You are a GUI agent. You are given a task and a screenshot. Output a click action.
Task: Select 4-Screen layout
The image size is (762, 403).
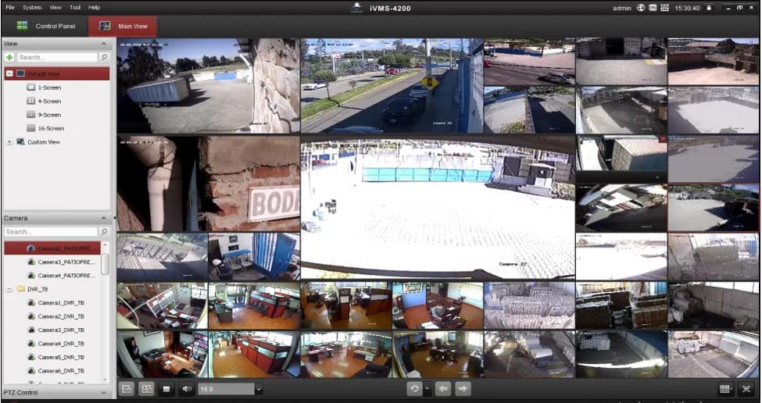click(x=49, y=101)
